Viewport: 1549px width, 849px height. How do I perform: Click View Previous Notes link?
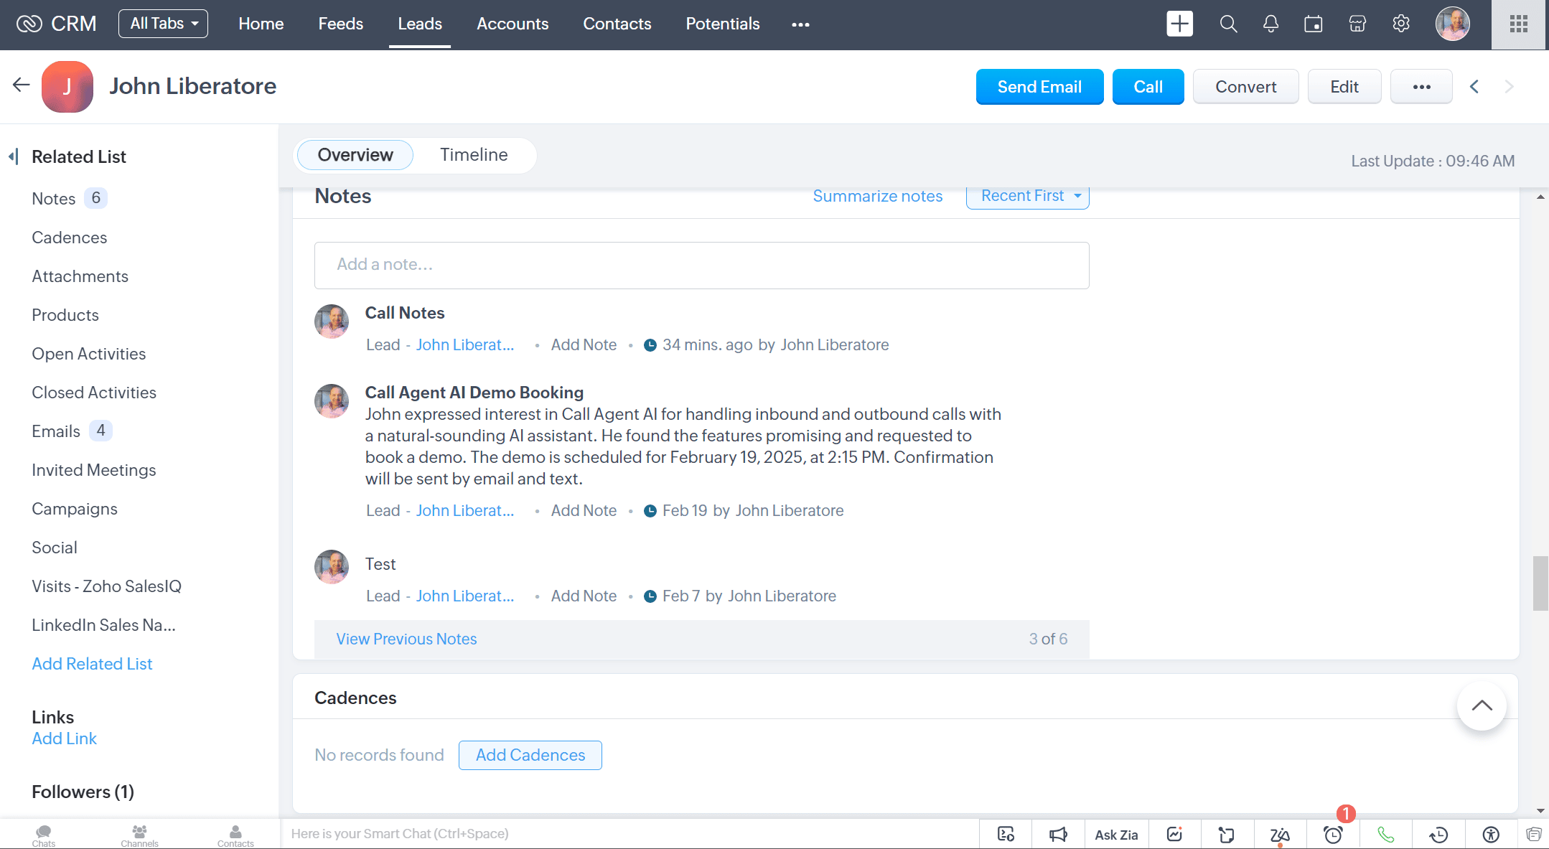click(x=406, y=639)
